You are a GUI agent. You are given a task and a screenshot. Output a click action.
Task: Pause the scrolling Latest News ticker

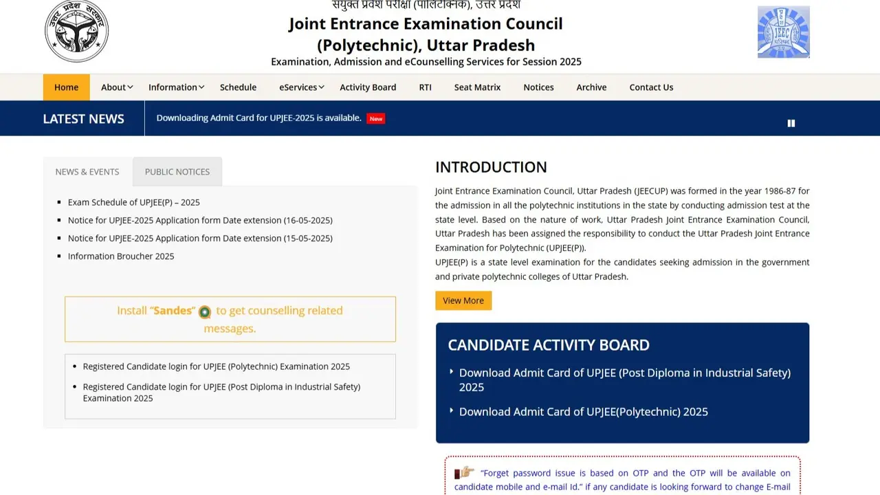[x=791, y=123]
